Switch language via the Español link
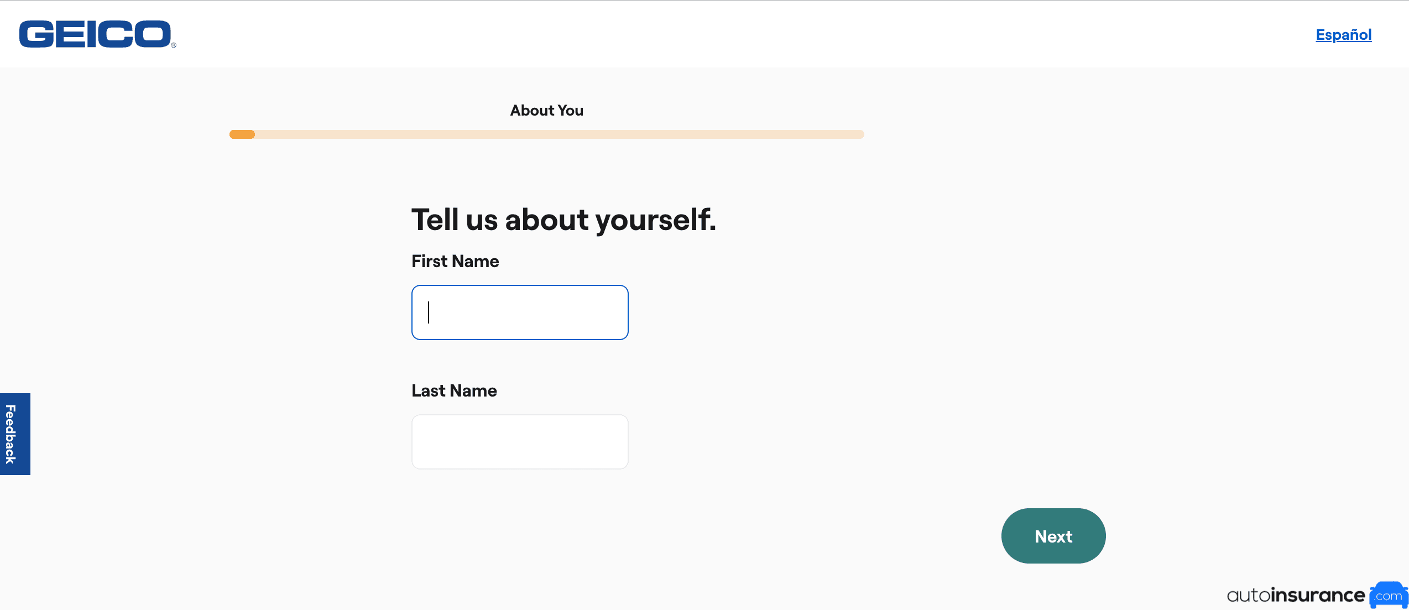Image resolution: width=1409 pixels, height=610 pixels. point(1343,35)
